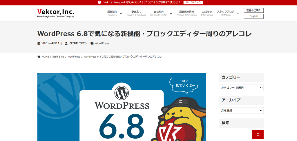The image size is (297, 141).
Task: Click 詳しくはこちら in the red banner
Action: (x=193, y=2)
